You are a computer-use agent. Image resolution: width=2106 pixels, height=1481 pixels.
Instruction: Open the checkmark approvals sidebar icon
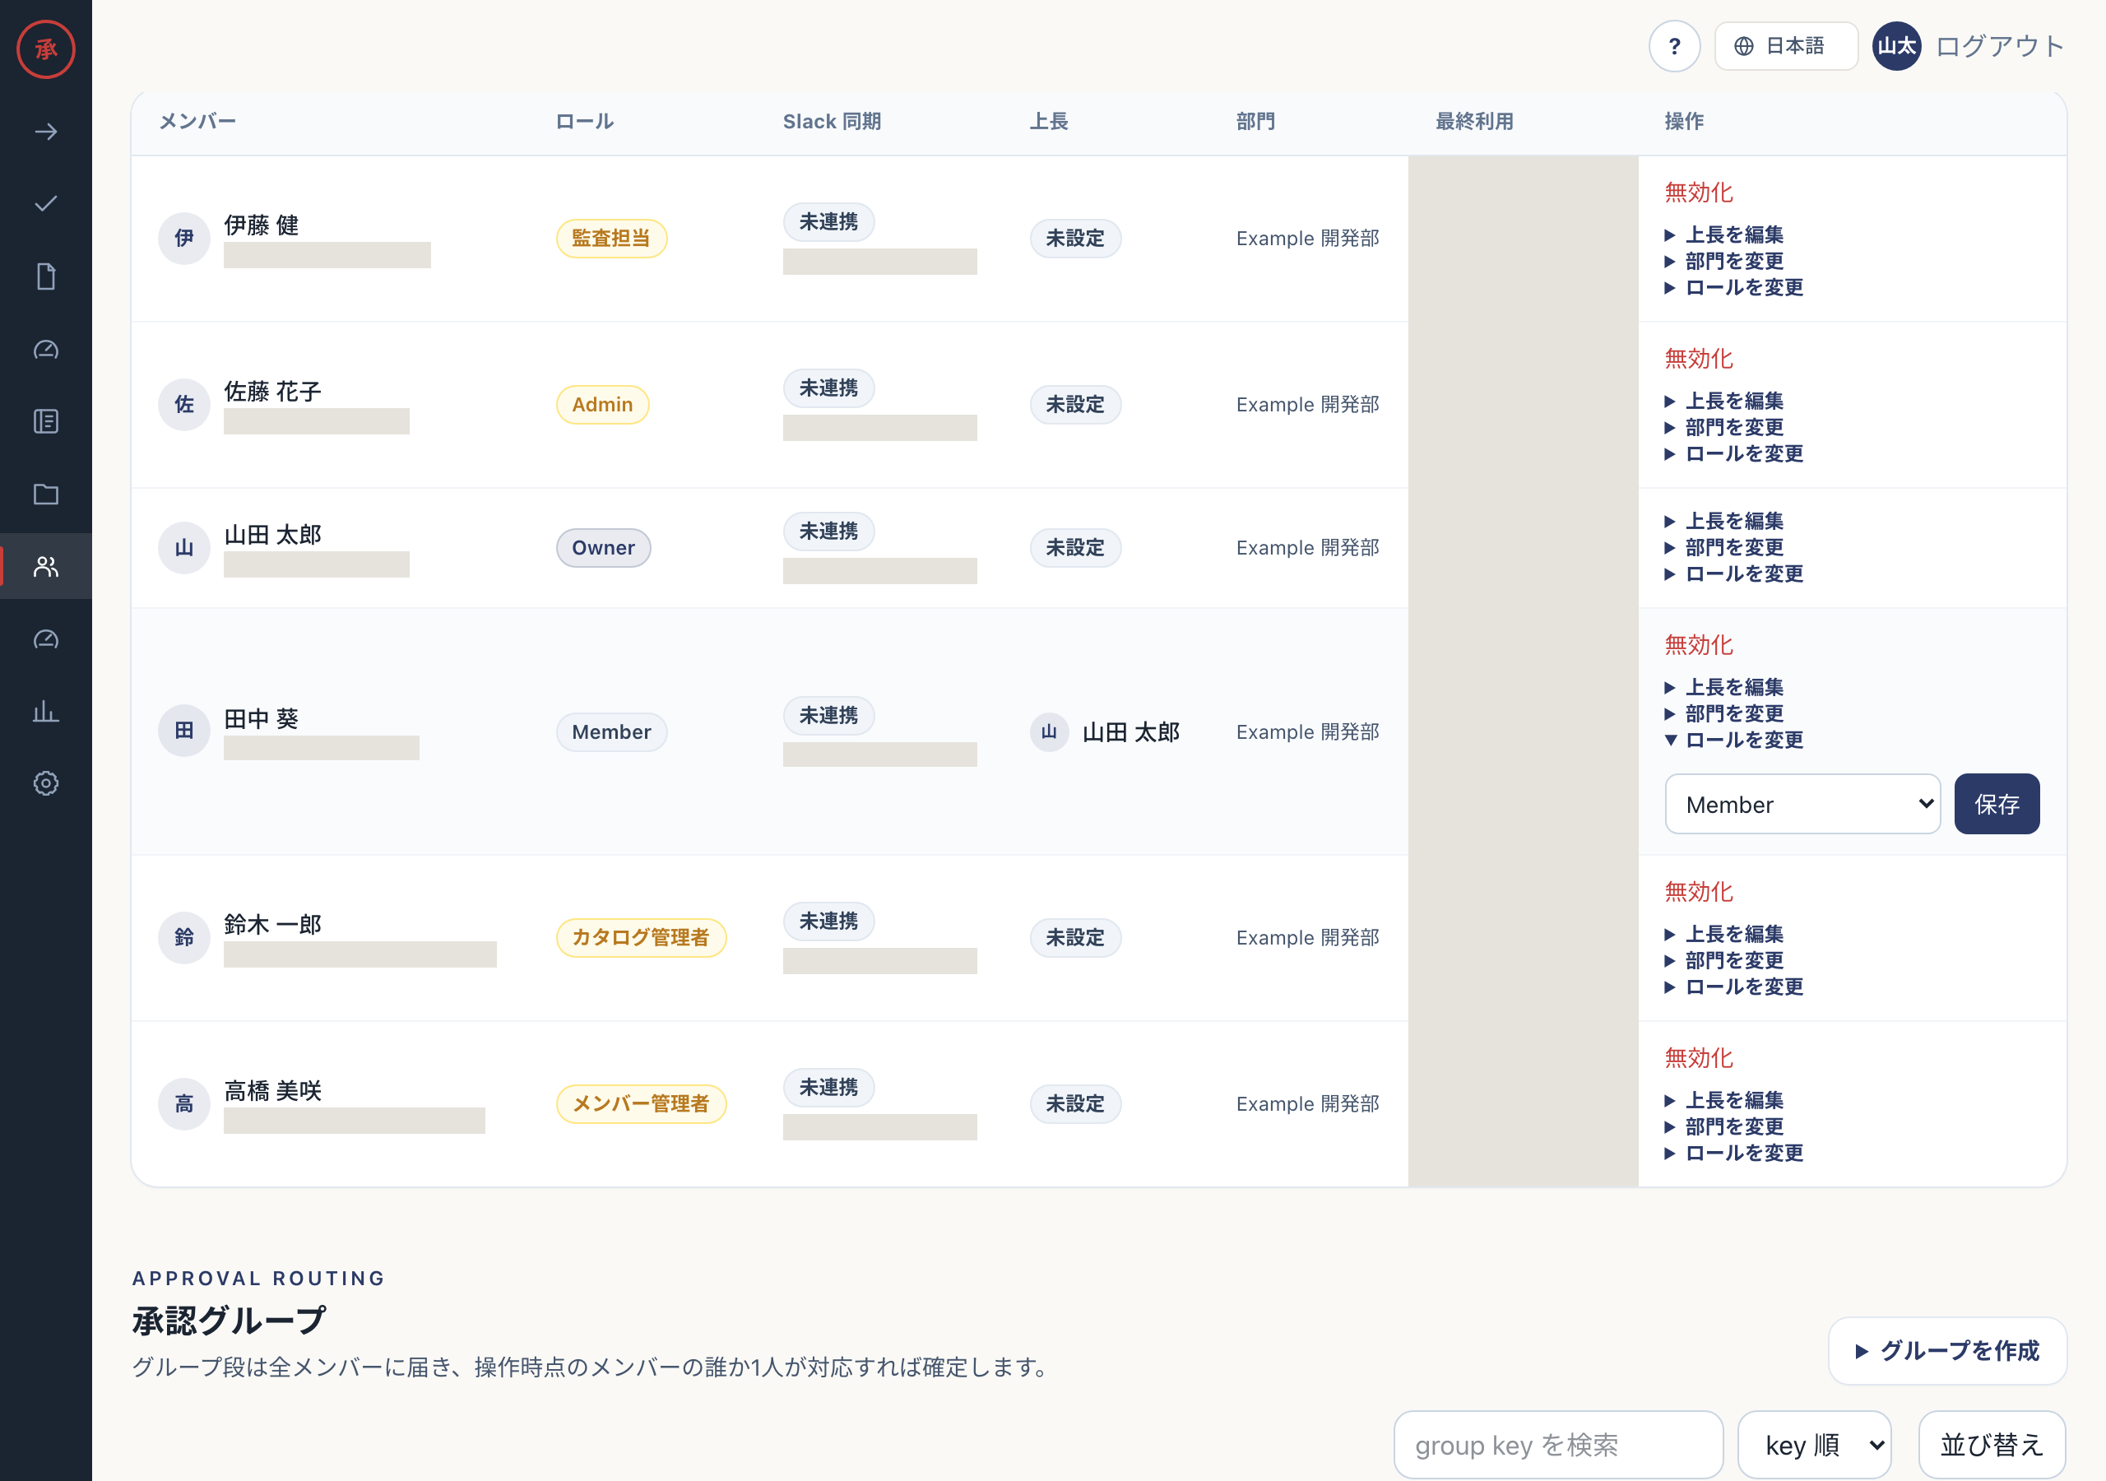click(46, 204)
